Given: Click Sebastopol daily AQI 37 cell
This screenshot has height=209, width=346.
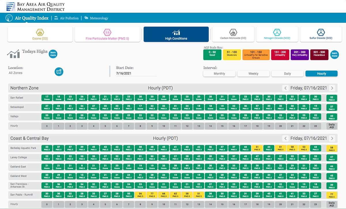Looking at the screenshot, I should pos(332,108).
